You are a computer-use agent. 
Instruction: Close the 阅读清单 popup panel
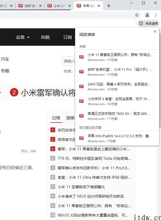155,32
